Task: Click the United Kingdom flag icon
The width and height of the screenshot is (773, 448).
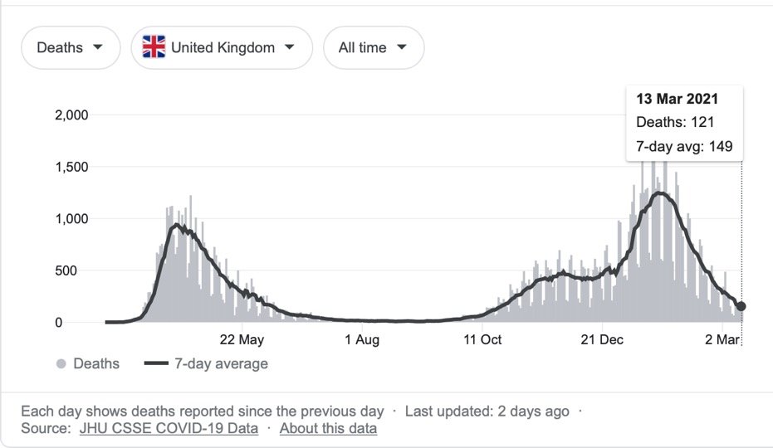Action: click(154, 47)
